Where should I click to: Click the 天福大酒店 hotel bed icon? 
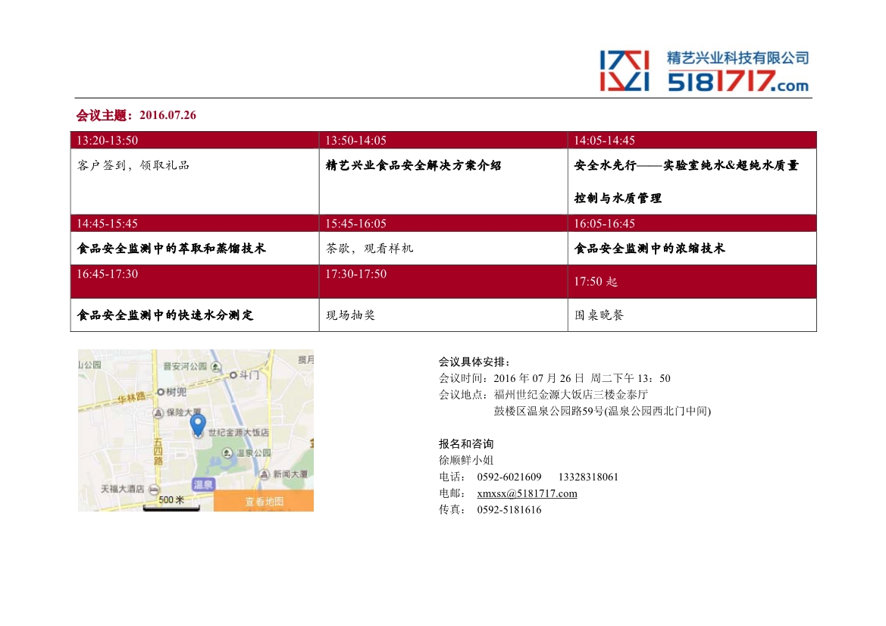154,490
